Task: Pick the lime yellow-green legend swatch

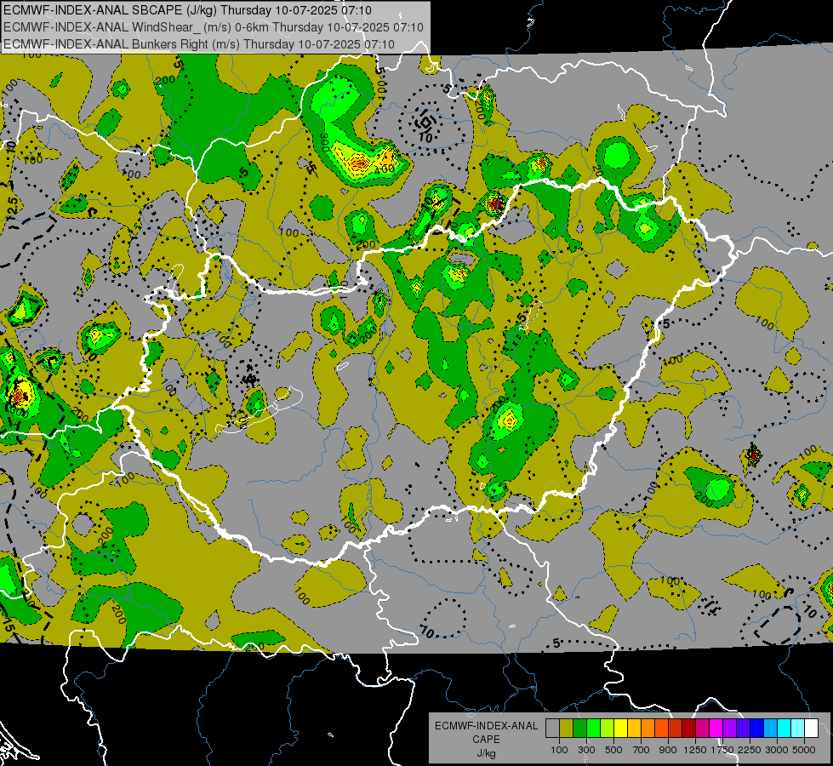Action: 608,728
